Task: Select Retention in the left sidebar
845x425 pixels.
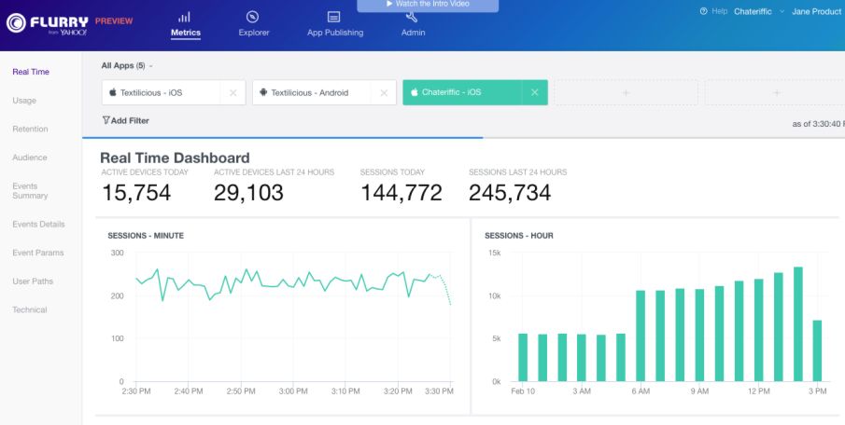Action: click(30, 129)
